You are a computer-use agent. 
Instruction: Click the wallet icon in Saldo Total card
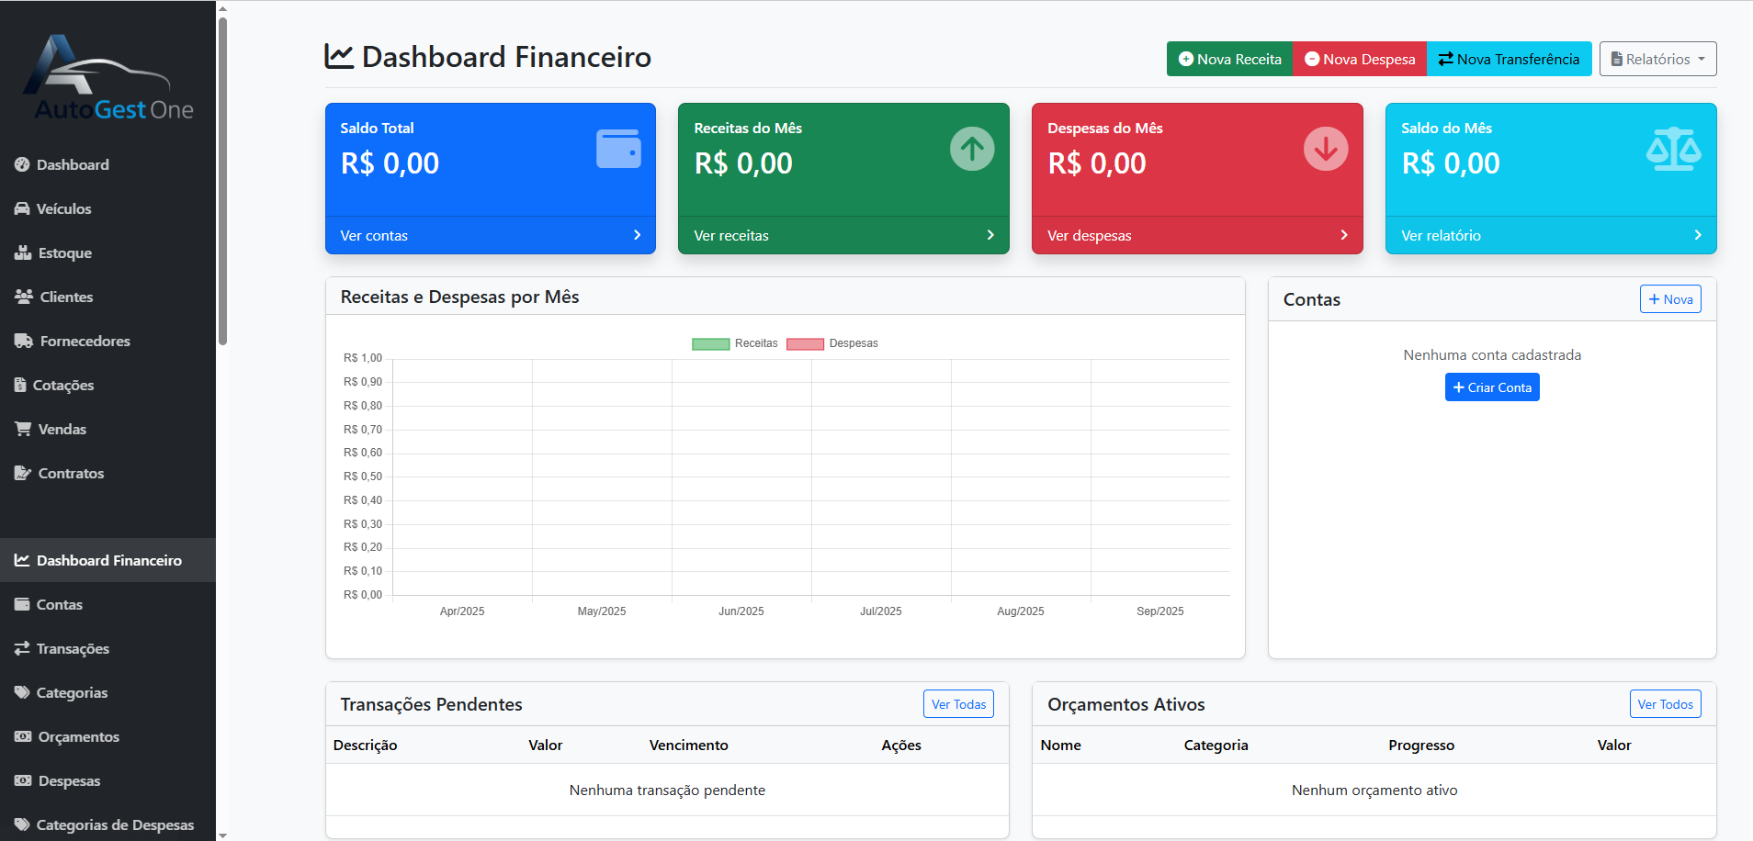coord(618,149)
